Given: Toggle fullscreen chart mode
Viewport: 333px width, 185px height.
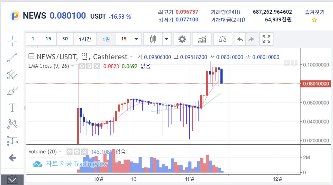Looking at the screenshot, I should tap(266, 39).
